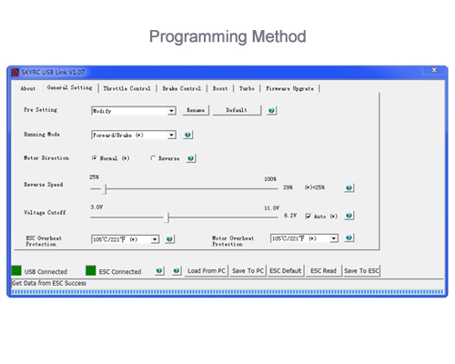This screenshot has height=364, width=455.
Task: Open the Running Mode Forward/Brake dropdown
Action: click(x=172, y=135)
